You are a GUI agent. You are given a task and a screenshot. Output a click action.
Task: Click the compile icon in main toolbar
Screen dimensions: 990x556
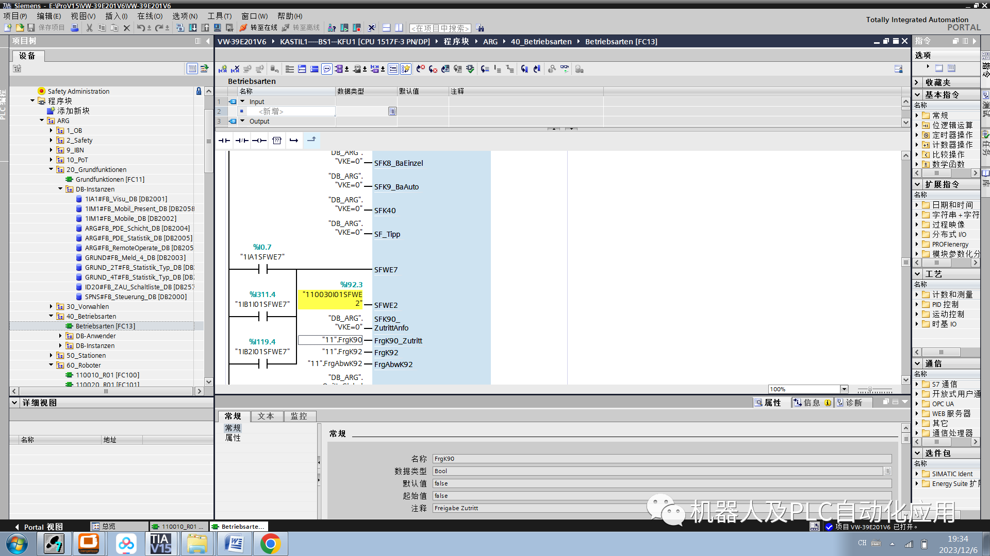180,28
